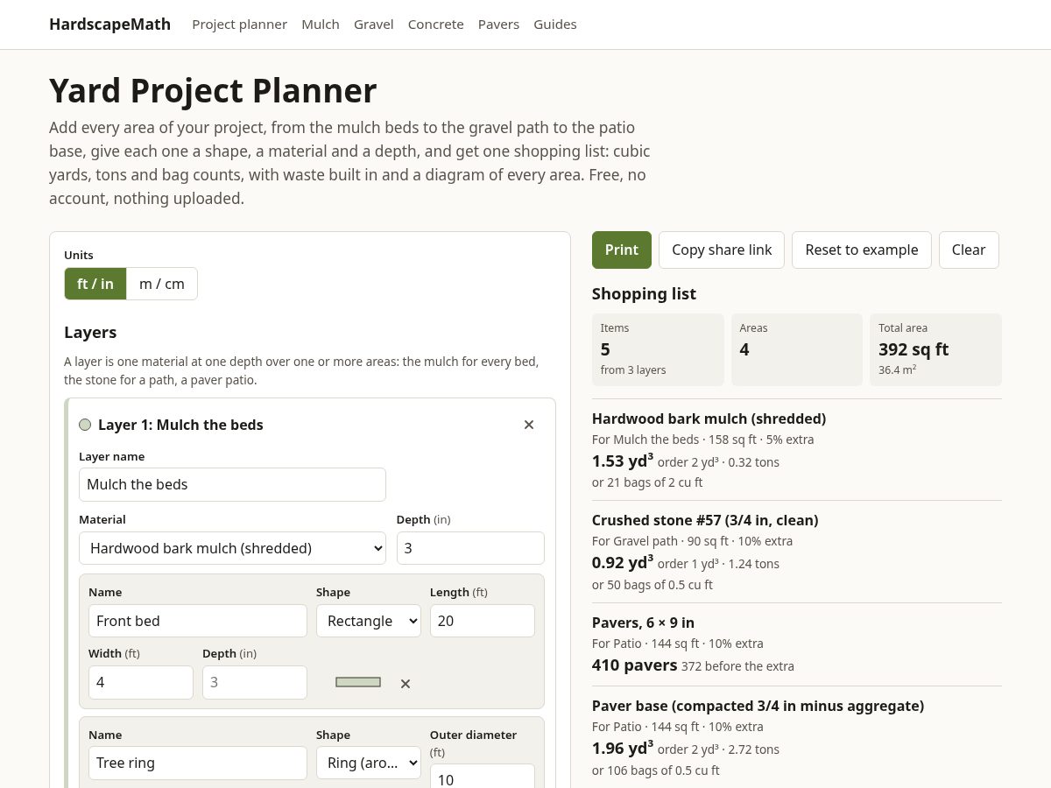Open the Concrete nav link

click(x=436, y=25)
